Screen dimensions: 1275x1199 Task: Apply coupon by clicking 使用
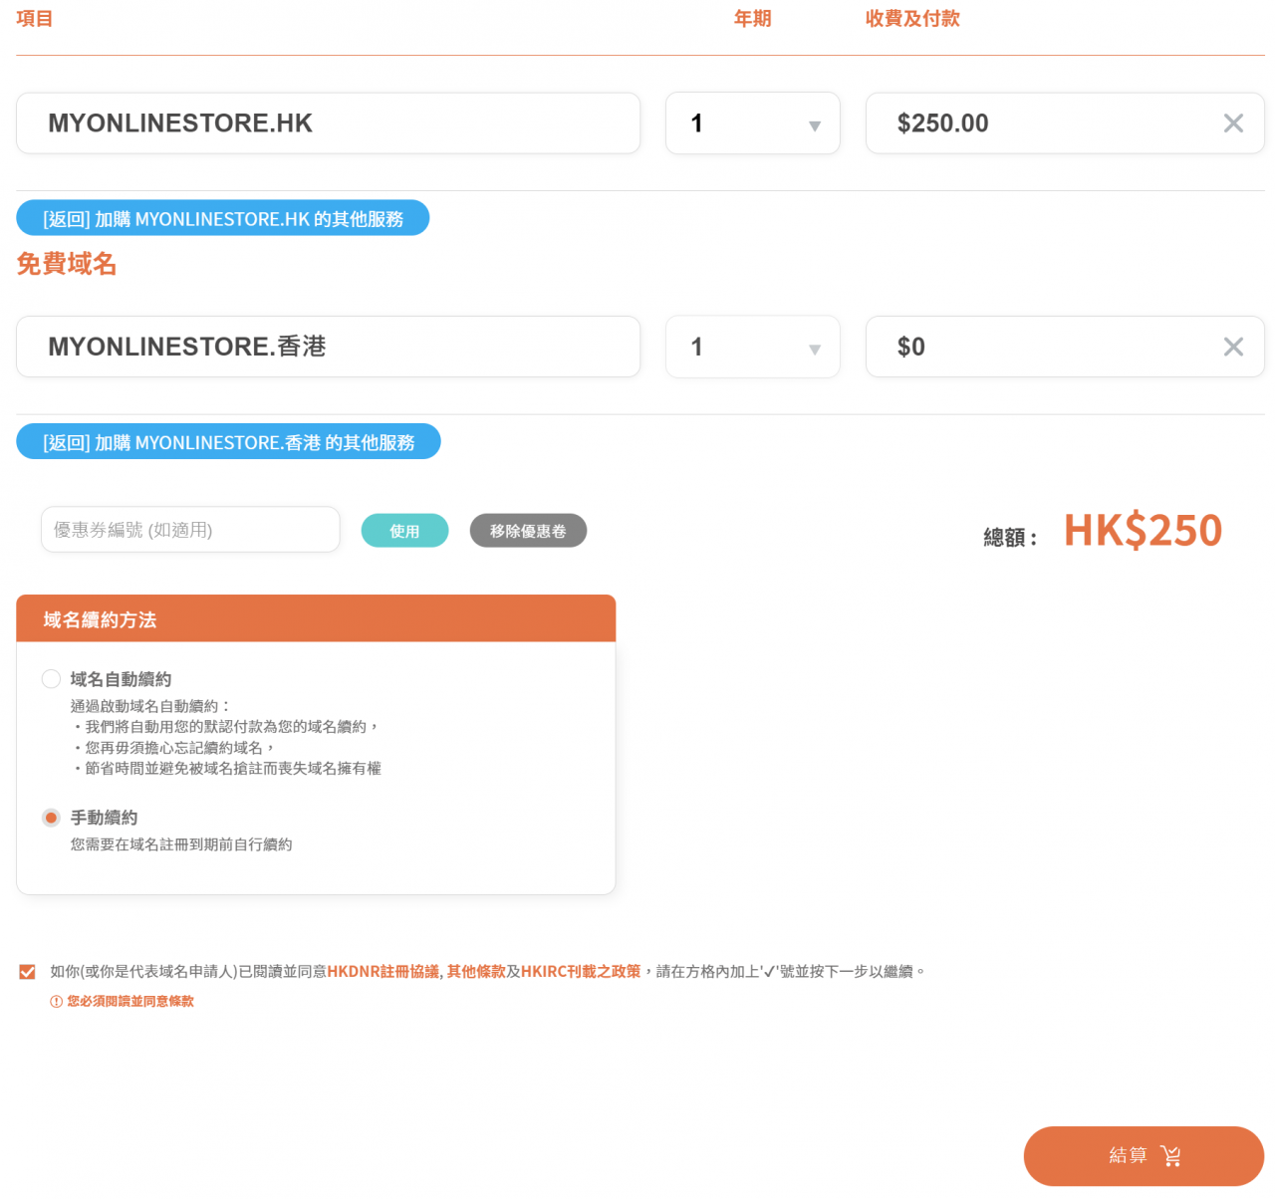tap(404, 530)
